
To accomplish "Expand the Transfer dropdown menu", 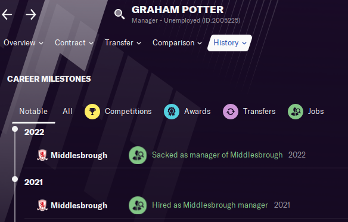I will tap(123, 42).
